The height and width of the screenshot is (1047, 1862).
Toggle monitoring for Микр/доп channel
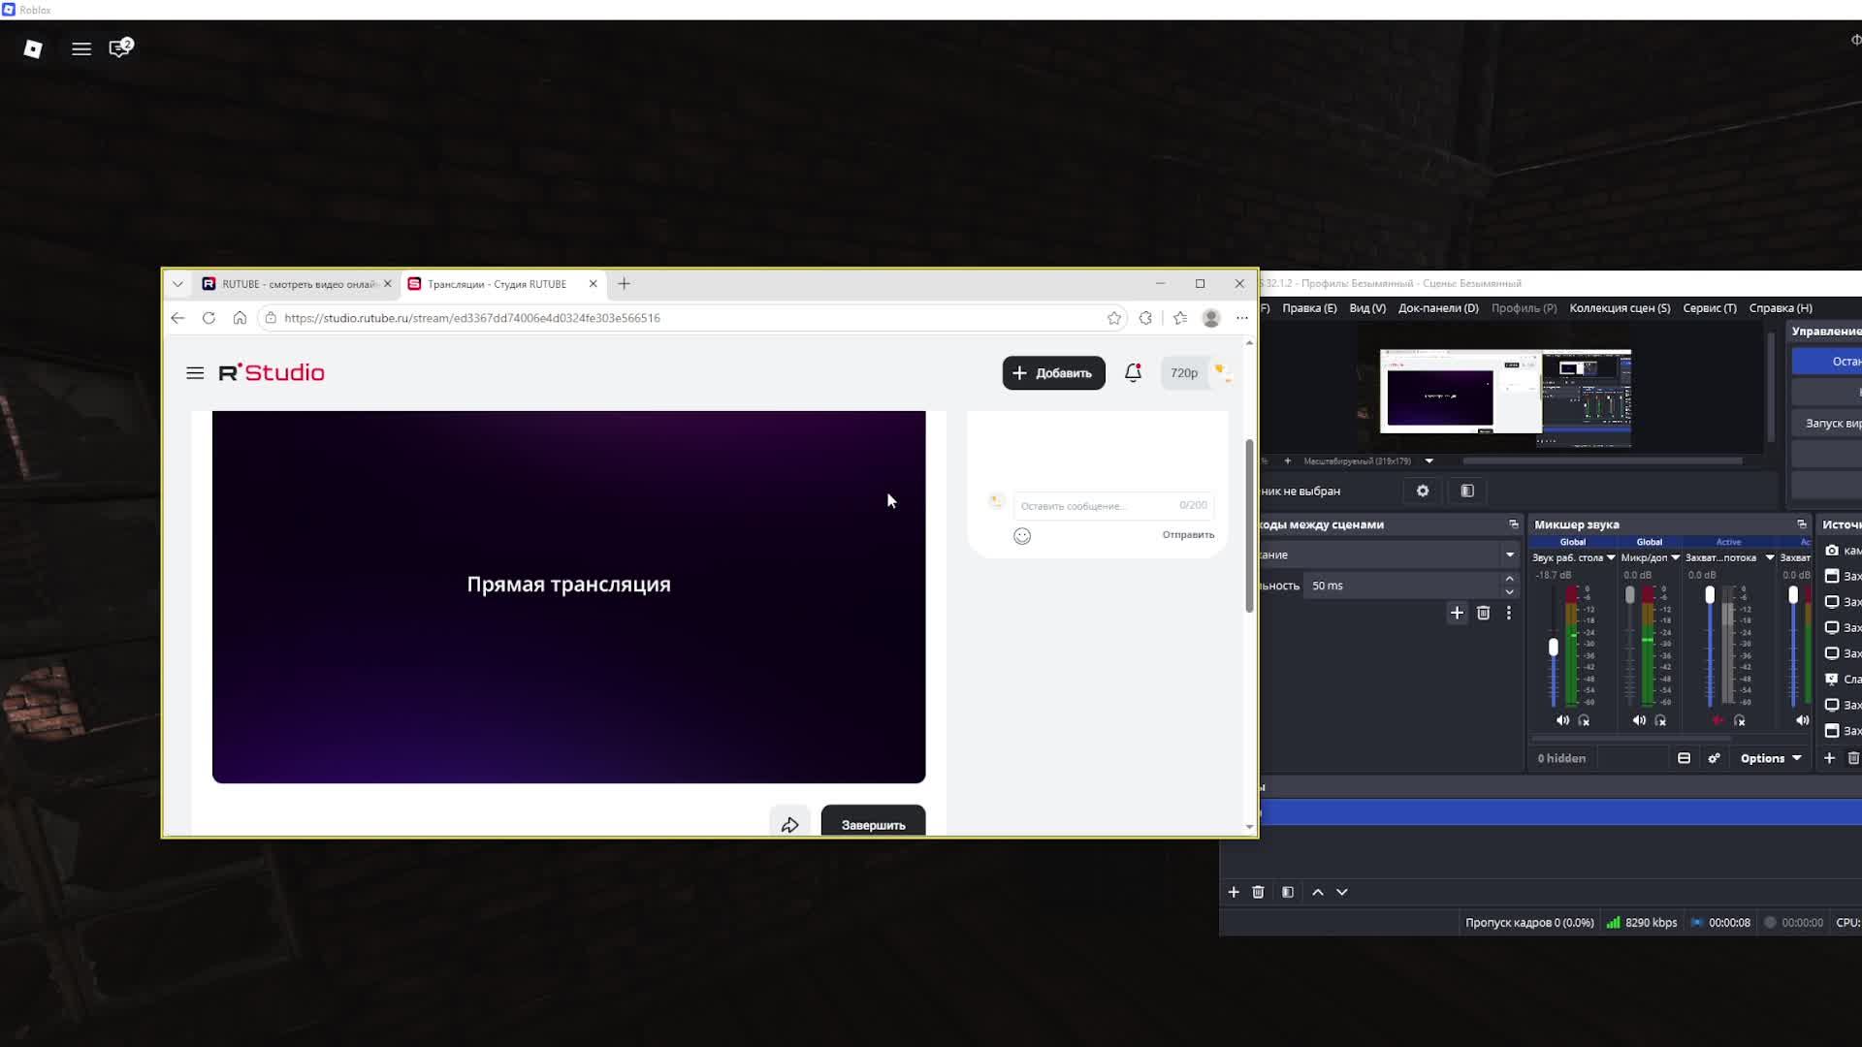pos(1660,720)
